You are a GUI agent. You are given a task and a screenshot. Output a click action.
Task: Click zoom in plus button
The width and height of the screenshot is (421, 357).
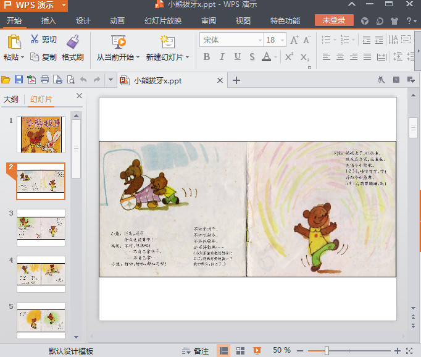(398, 351)
